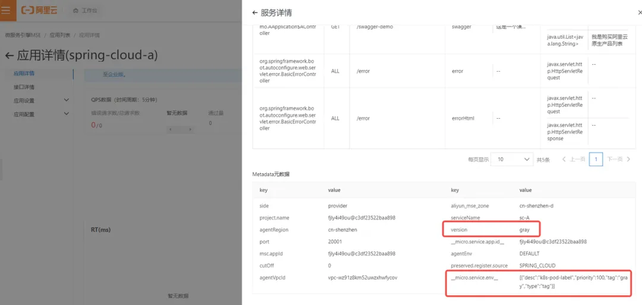Viewport: 642px width, 305px height.
Task: Click the gray version value
Action: pos(524,230)
